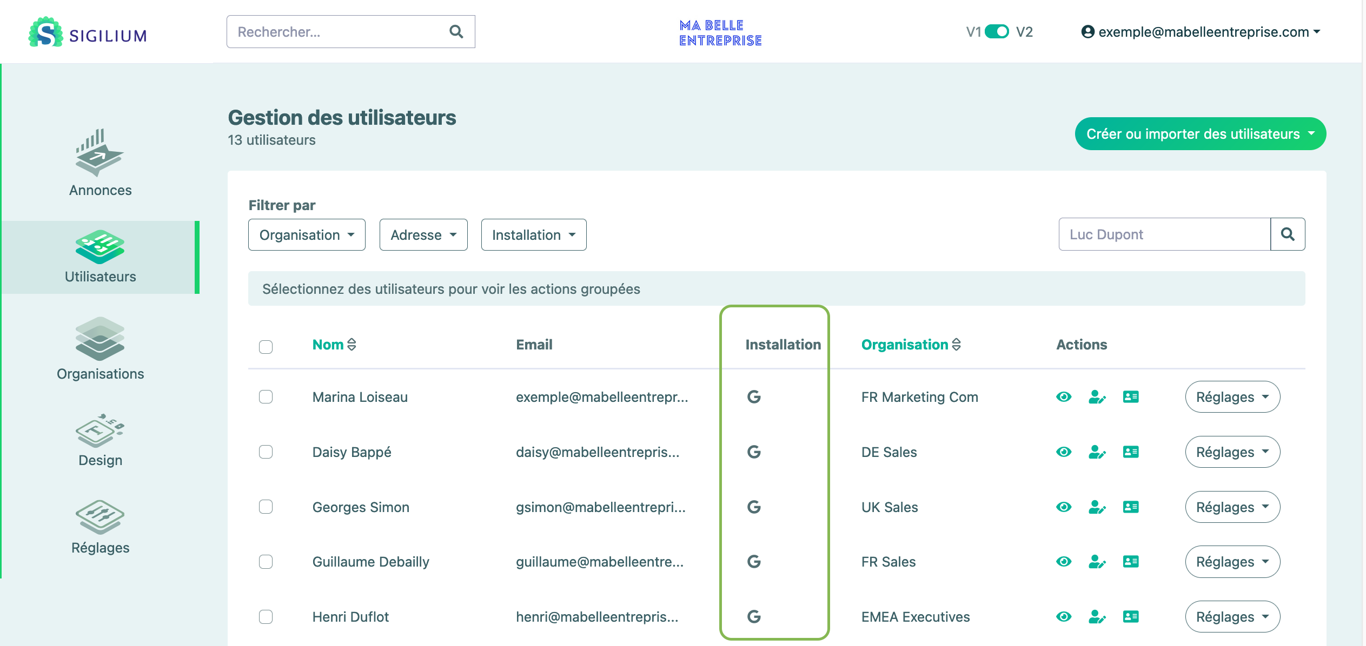Click edit-user icon for Guillaume Debailly

1097,562
